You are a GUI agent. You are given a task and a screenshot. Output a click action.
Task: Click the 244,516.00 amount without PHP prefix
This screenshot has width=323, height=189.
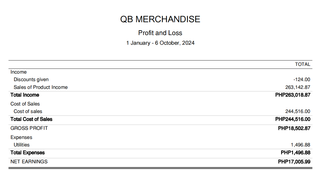tap(298, 111)
